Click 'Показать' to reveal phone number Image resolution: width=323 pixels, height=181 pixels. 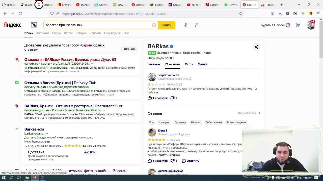click(55, 146)
